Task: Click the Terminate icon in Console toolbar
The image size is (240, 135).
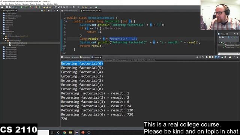Action: [197, 57]
